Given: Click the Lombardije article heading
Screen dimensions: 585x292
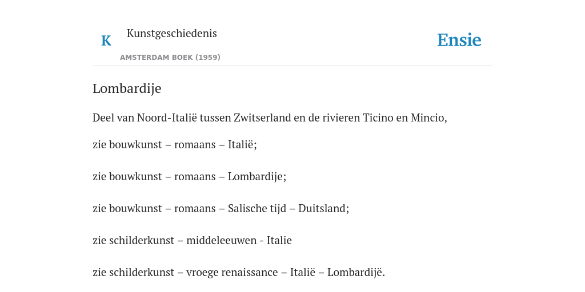Looking at the screenshot, I should [x=127, y=88].
